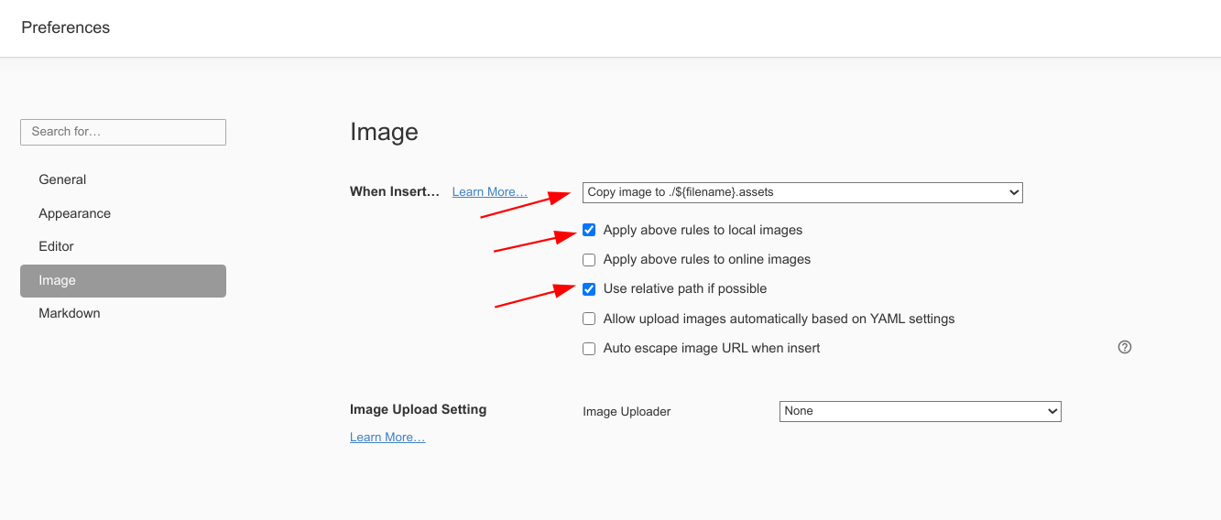Screen dimensions: 1221x520
Task: Open the Markdown preferences section
Action: tap(70, 313)
